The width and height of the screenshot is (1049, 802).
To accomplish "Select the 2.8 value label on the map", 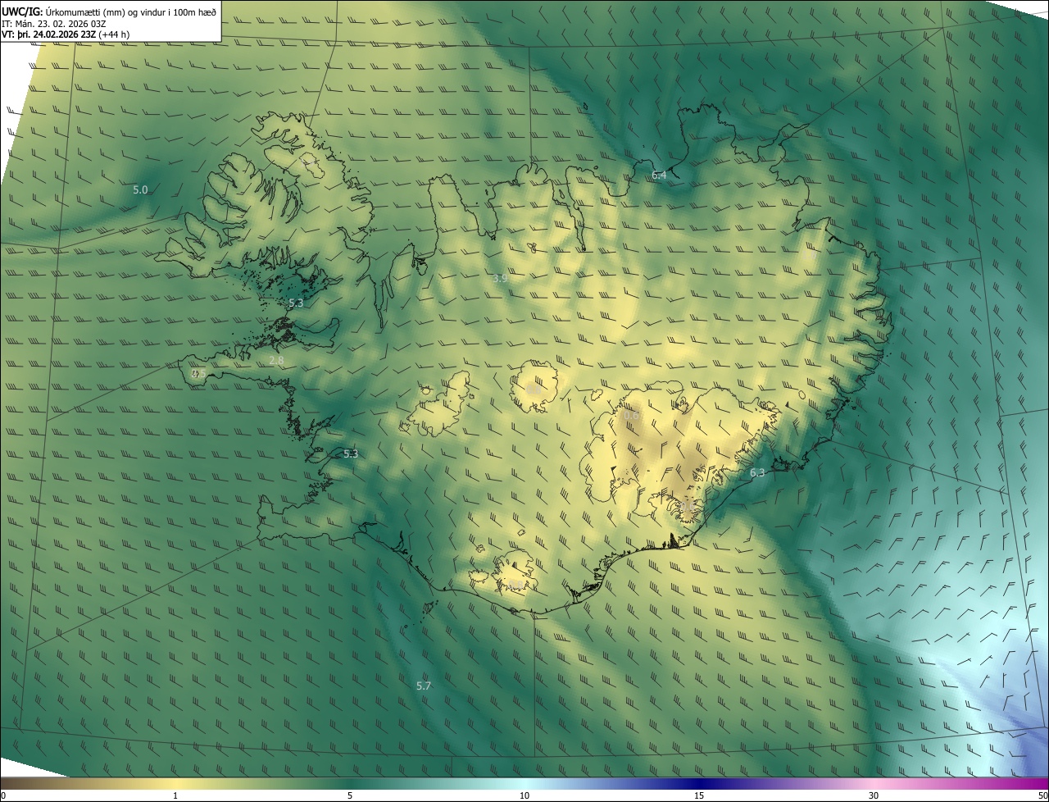I will tap(276, 361).
